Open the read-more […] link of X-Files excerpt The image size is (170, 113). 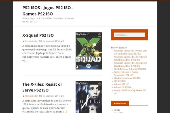[65, 112]
